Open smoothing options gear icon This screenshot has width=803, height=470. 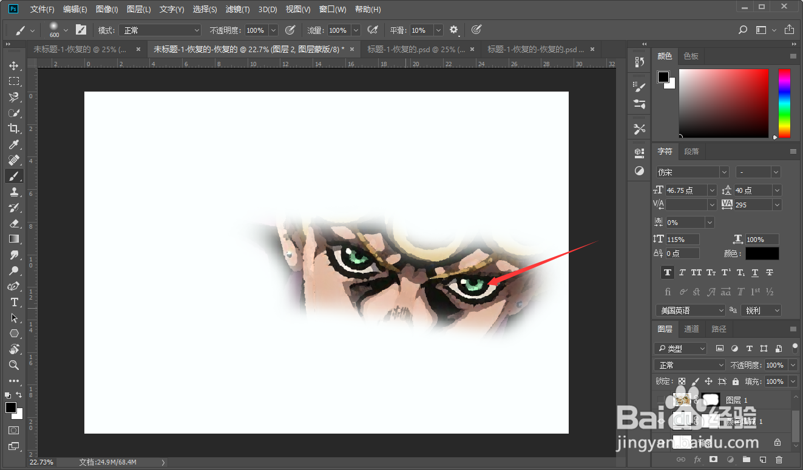click(x=453, y=30)
